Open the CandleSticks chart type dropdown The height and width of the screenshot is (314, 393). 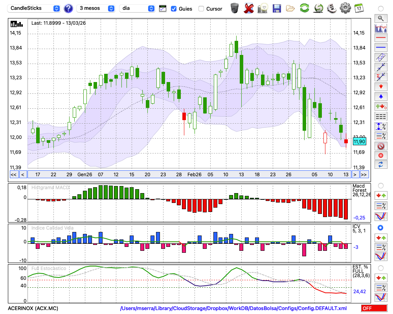pos(34,8)
